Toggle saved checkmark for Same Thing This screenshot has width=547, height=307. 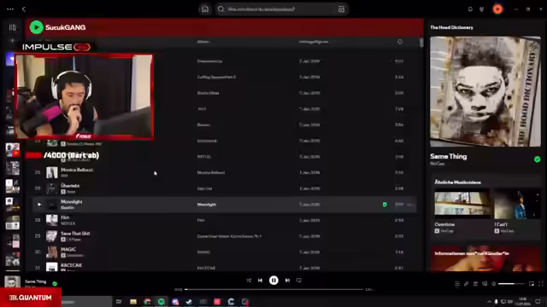[x=538, y=159]
